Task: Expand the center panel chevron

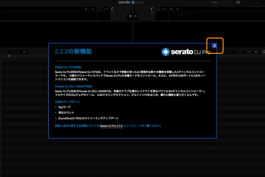Action: 133,19
